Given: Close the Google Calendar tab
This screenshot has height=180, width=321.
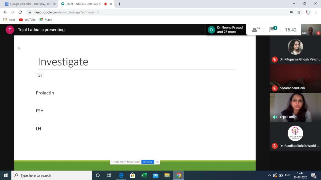Looking at the screenshot, I should [54, 4].
